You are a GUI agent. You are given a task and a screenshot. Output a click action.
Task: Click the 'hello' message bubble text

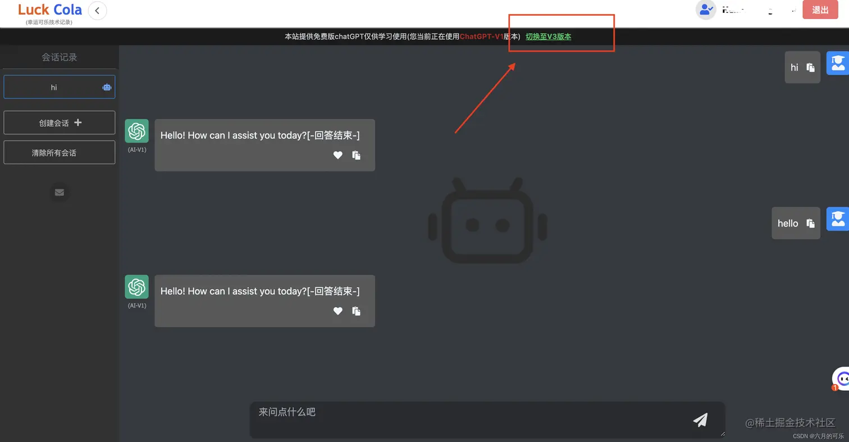coord(788,223)
